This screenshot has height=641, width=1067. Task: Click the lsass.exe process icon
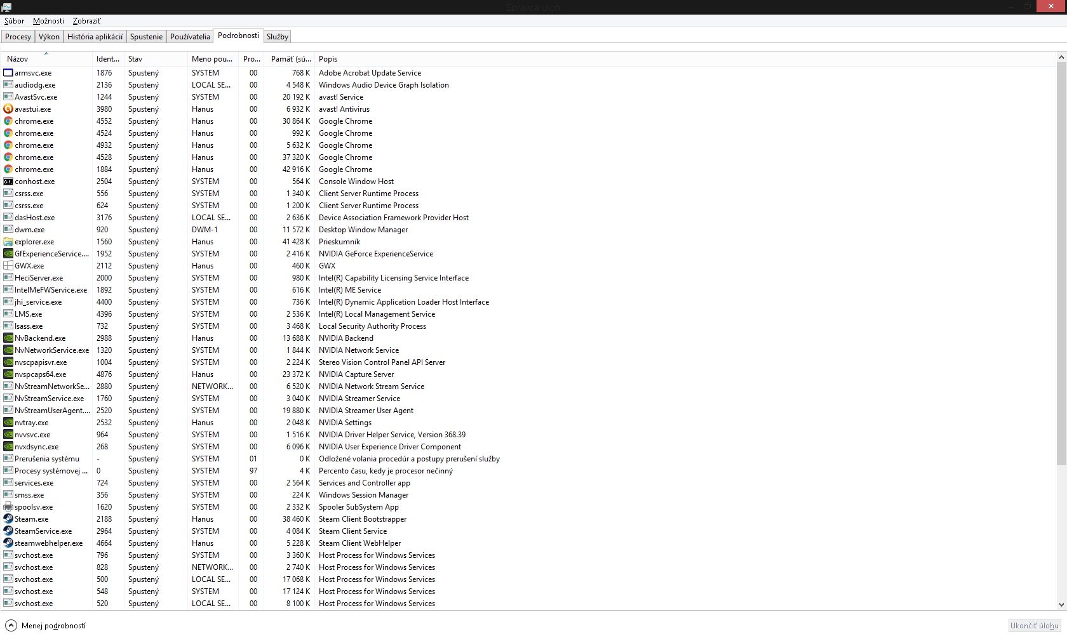(x=8, y=326)
